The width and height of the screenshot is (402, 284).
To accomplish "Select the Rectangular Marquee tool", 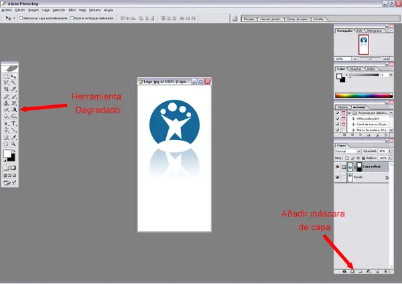I will [6, 76].
